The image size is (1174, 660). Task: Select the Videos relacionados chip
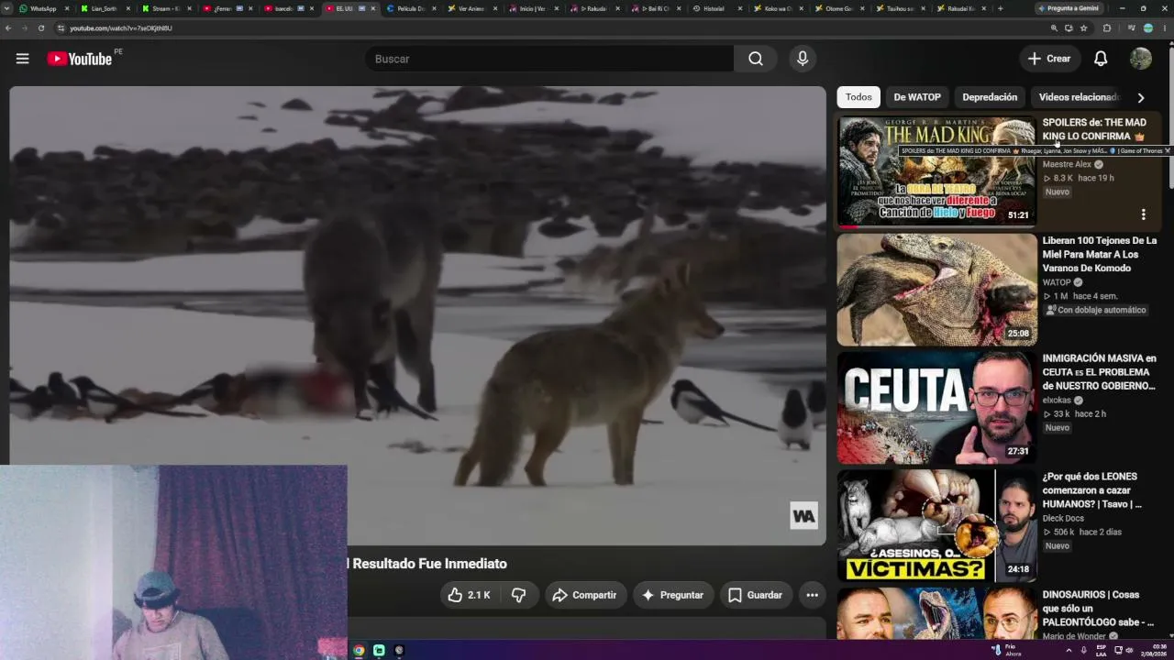(1079, 97)
